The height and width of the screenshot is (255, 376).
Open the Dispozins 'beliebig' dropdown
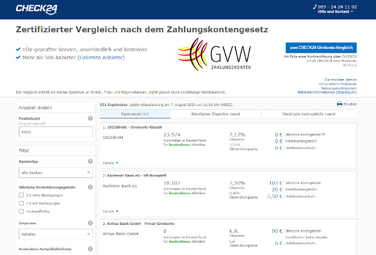[56, 234]
